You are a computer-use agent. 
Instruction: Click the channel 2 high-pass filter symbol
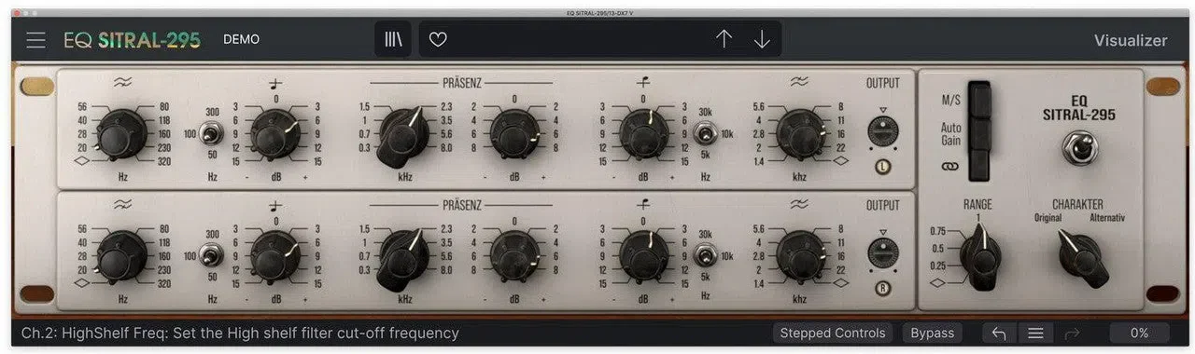click(x=122, y=203)
